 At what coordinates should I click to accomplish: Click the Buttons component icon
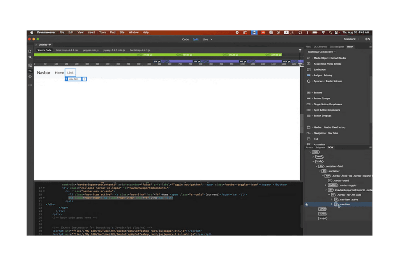(x=309, y=93)
